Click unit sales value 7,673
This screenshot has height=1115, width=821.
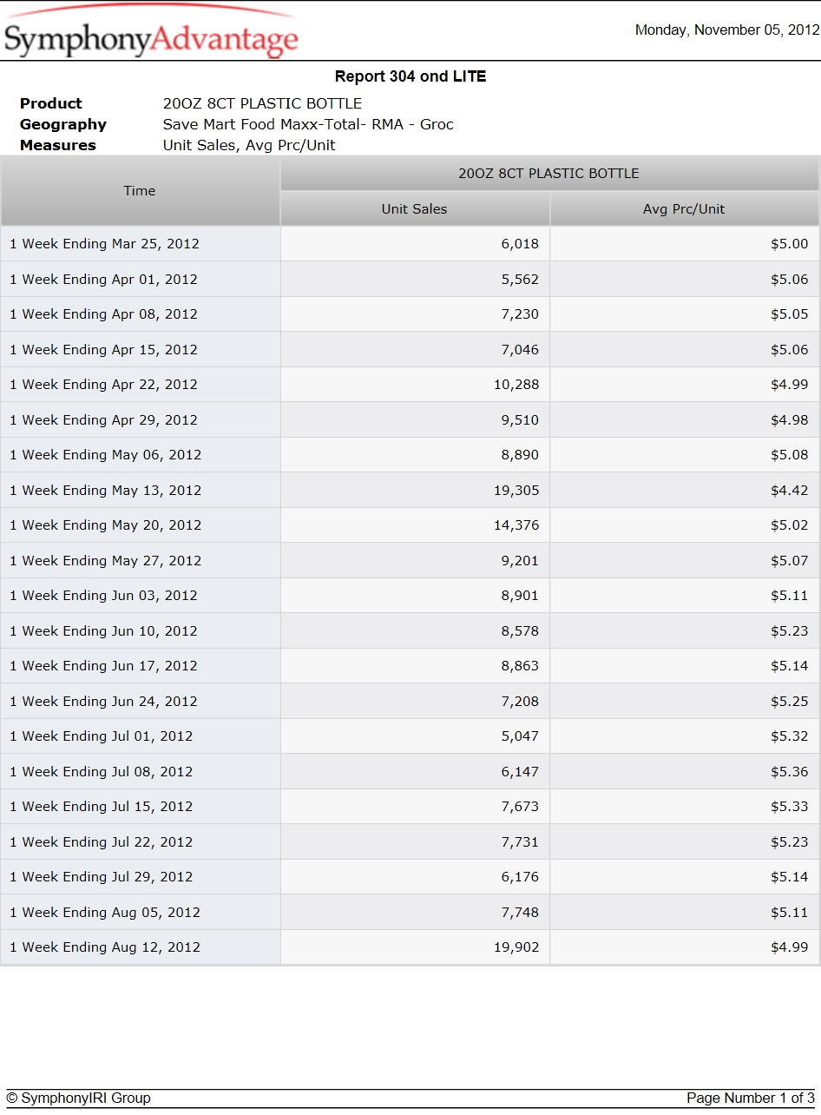tap(520, 807)
